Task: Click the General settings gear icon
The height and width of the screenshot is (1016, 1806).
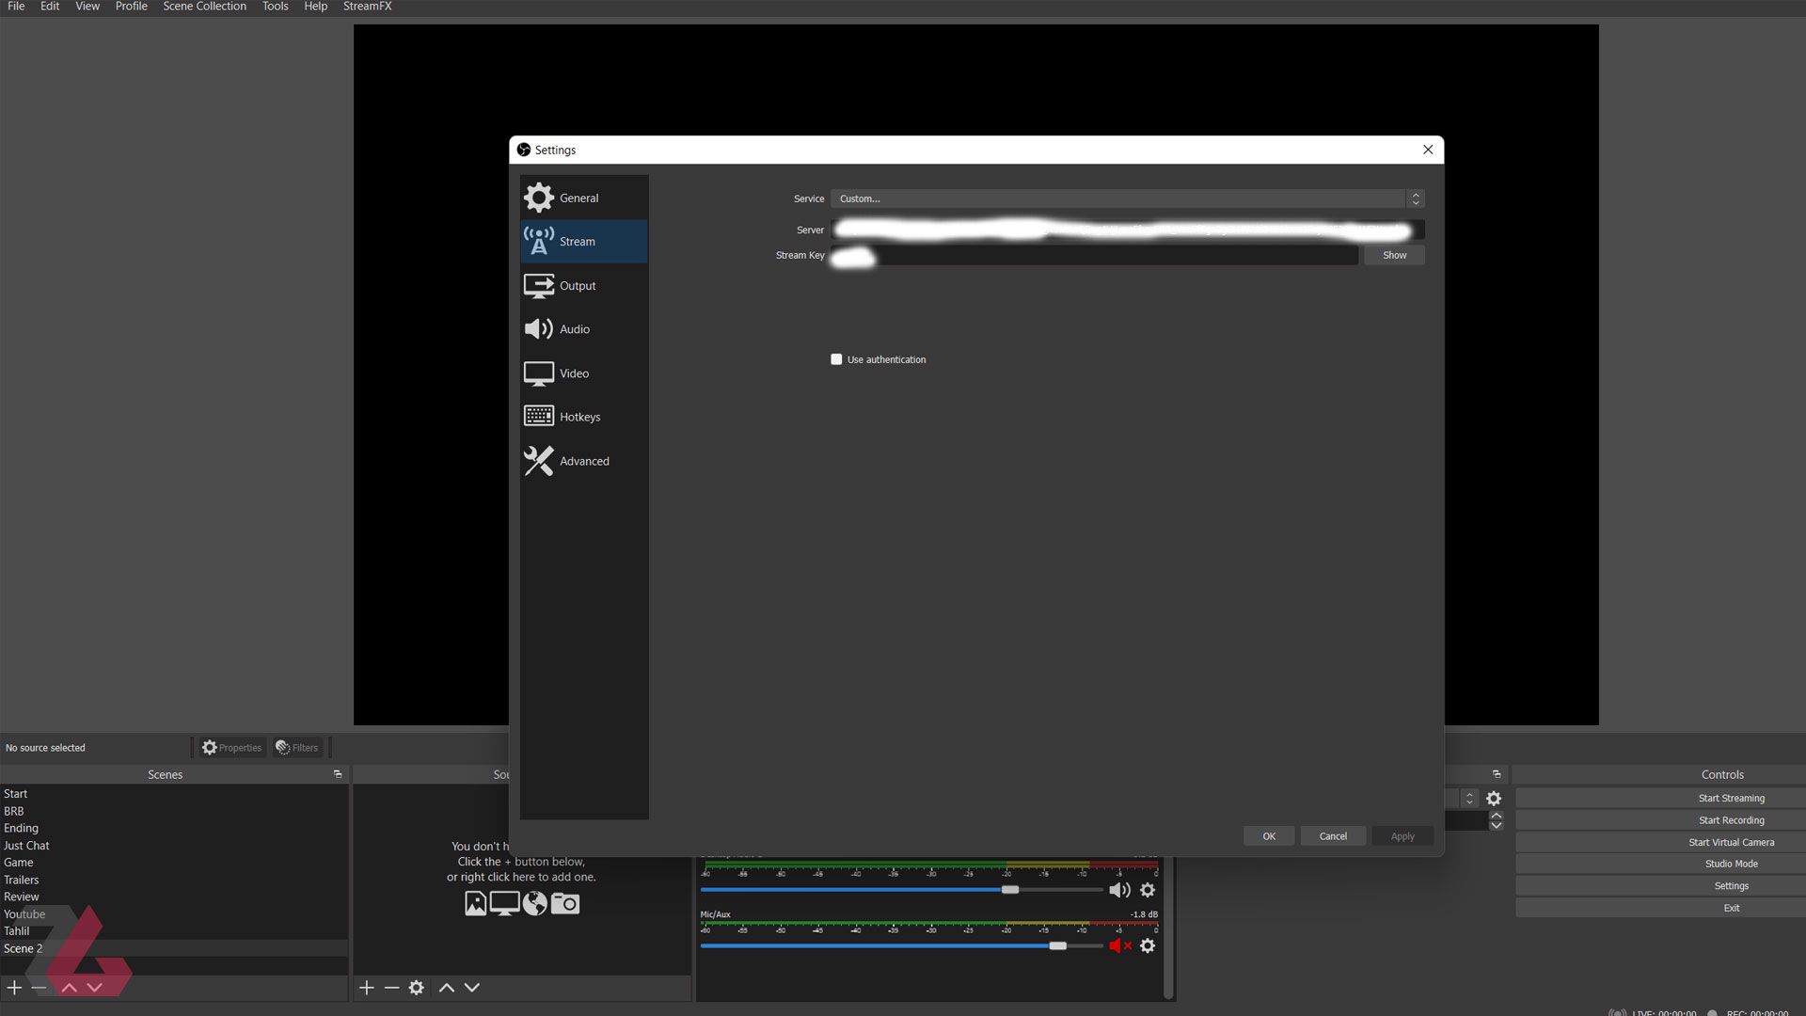Action: (x=538, y=198)
